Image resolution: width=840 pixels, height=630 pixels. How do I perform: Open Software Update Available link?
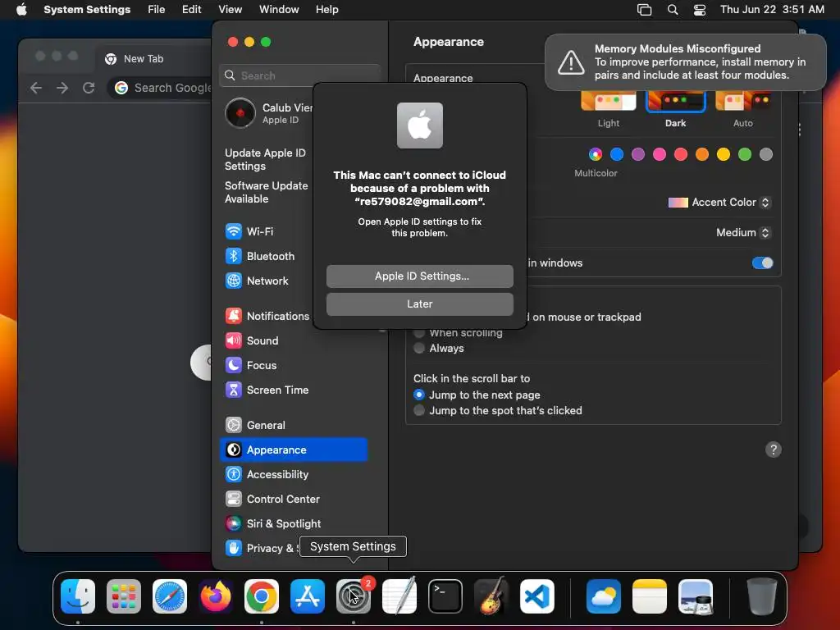[267, 192]
